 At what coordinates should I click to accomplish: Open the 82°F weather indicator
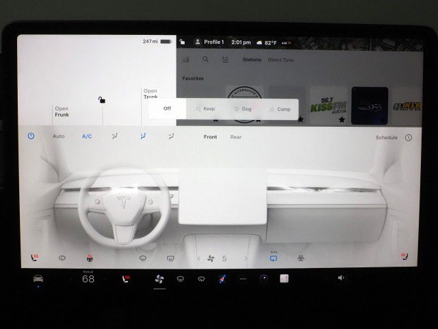(266, 42)
